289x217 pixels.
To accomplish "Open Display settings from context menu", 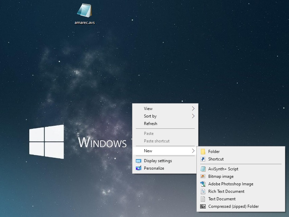I will click(165, 161).
